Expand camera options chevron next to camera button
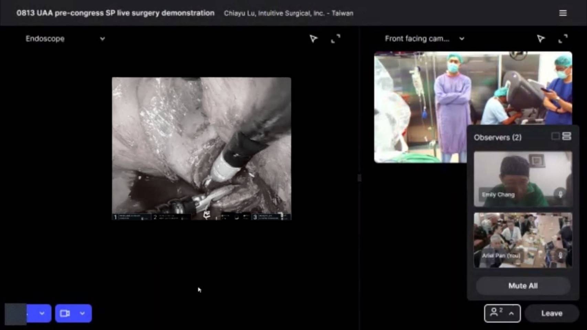The image size is (587, 330). pyautogui.click(x=83, y=313)
